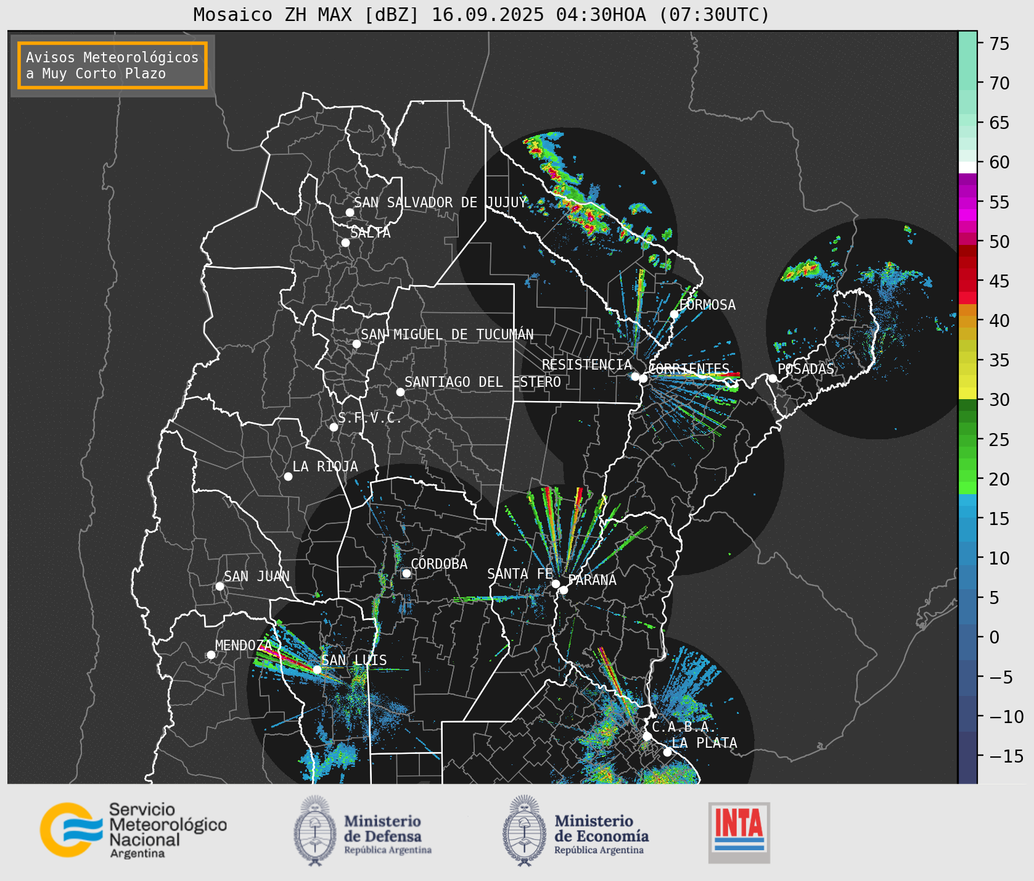Click the MENDOZA city label
Screen dimensions: 1034x881
(x=244, y=645)
